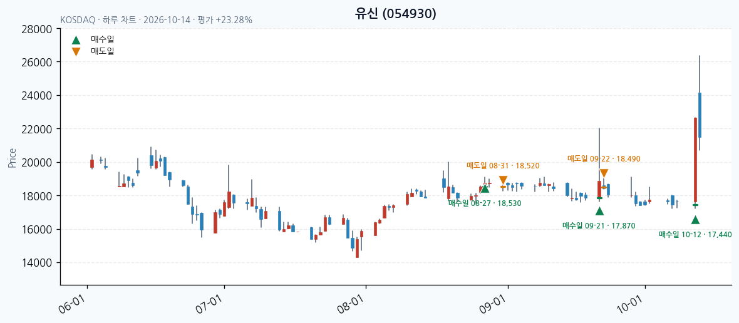
Task: Click the last blue candle near 24000
Action: click(700, 115)
